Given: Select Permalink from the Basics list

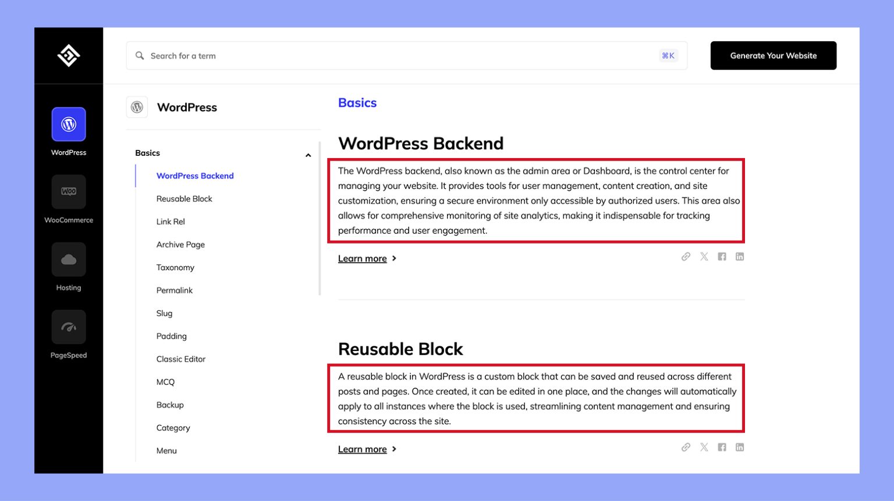Looking at the screenshot, I should [x=174, y=290].
